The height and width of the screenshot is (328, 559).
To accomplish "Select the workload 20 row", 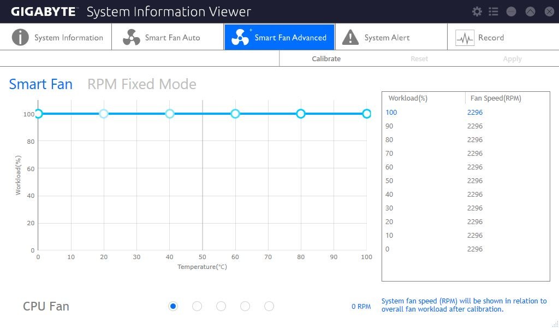I will [466, 222].
